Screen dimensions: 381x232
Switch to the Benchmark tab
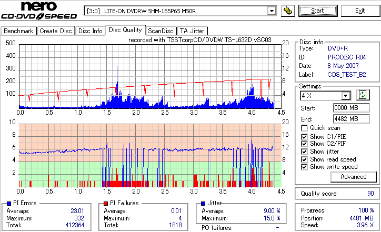(18, 31)
